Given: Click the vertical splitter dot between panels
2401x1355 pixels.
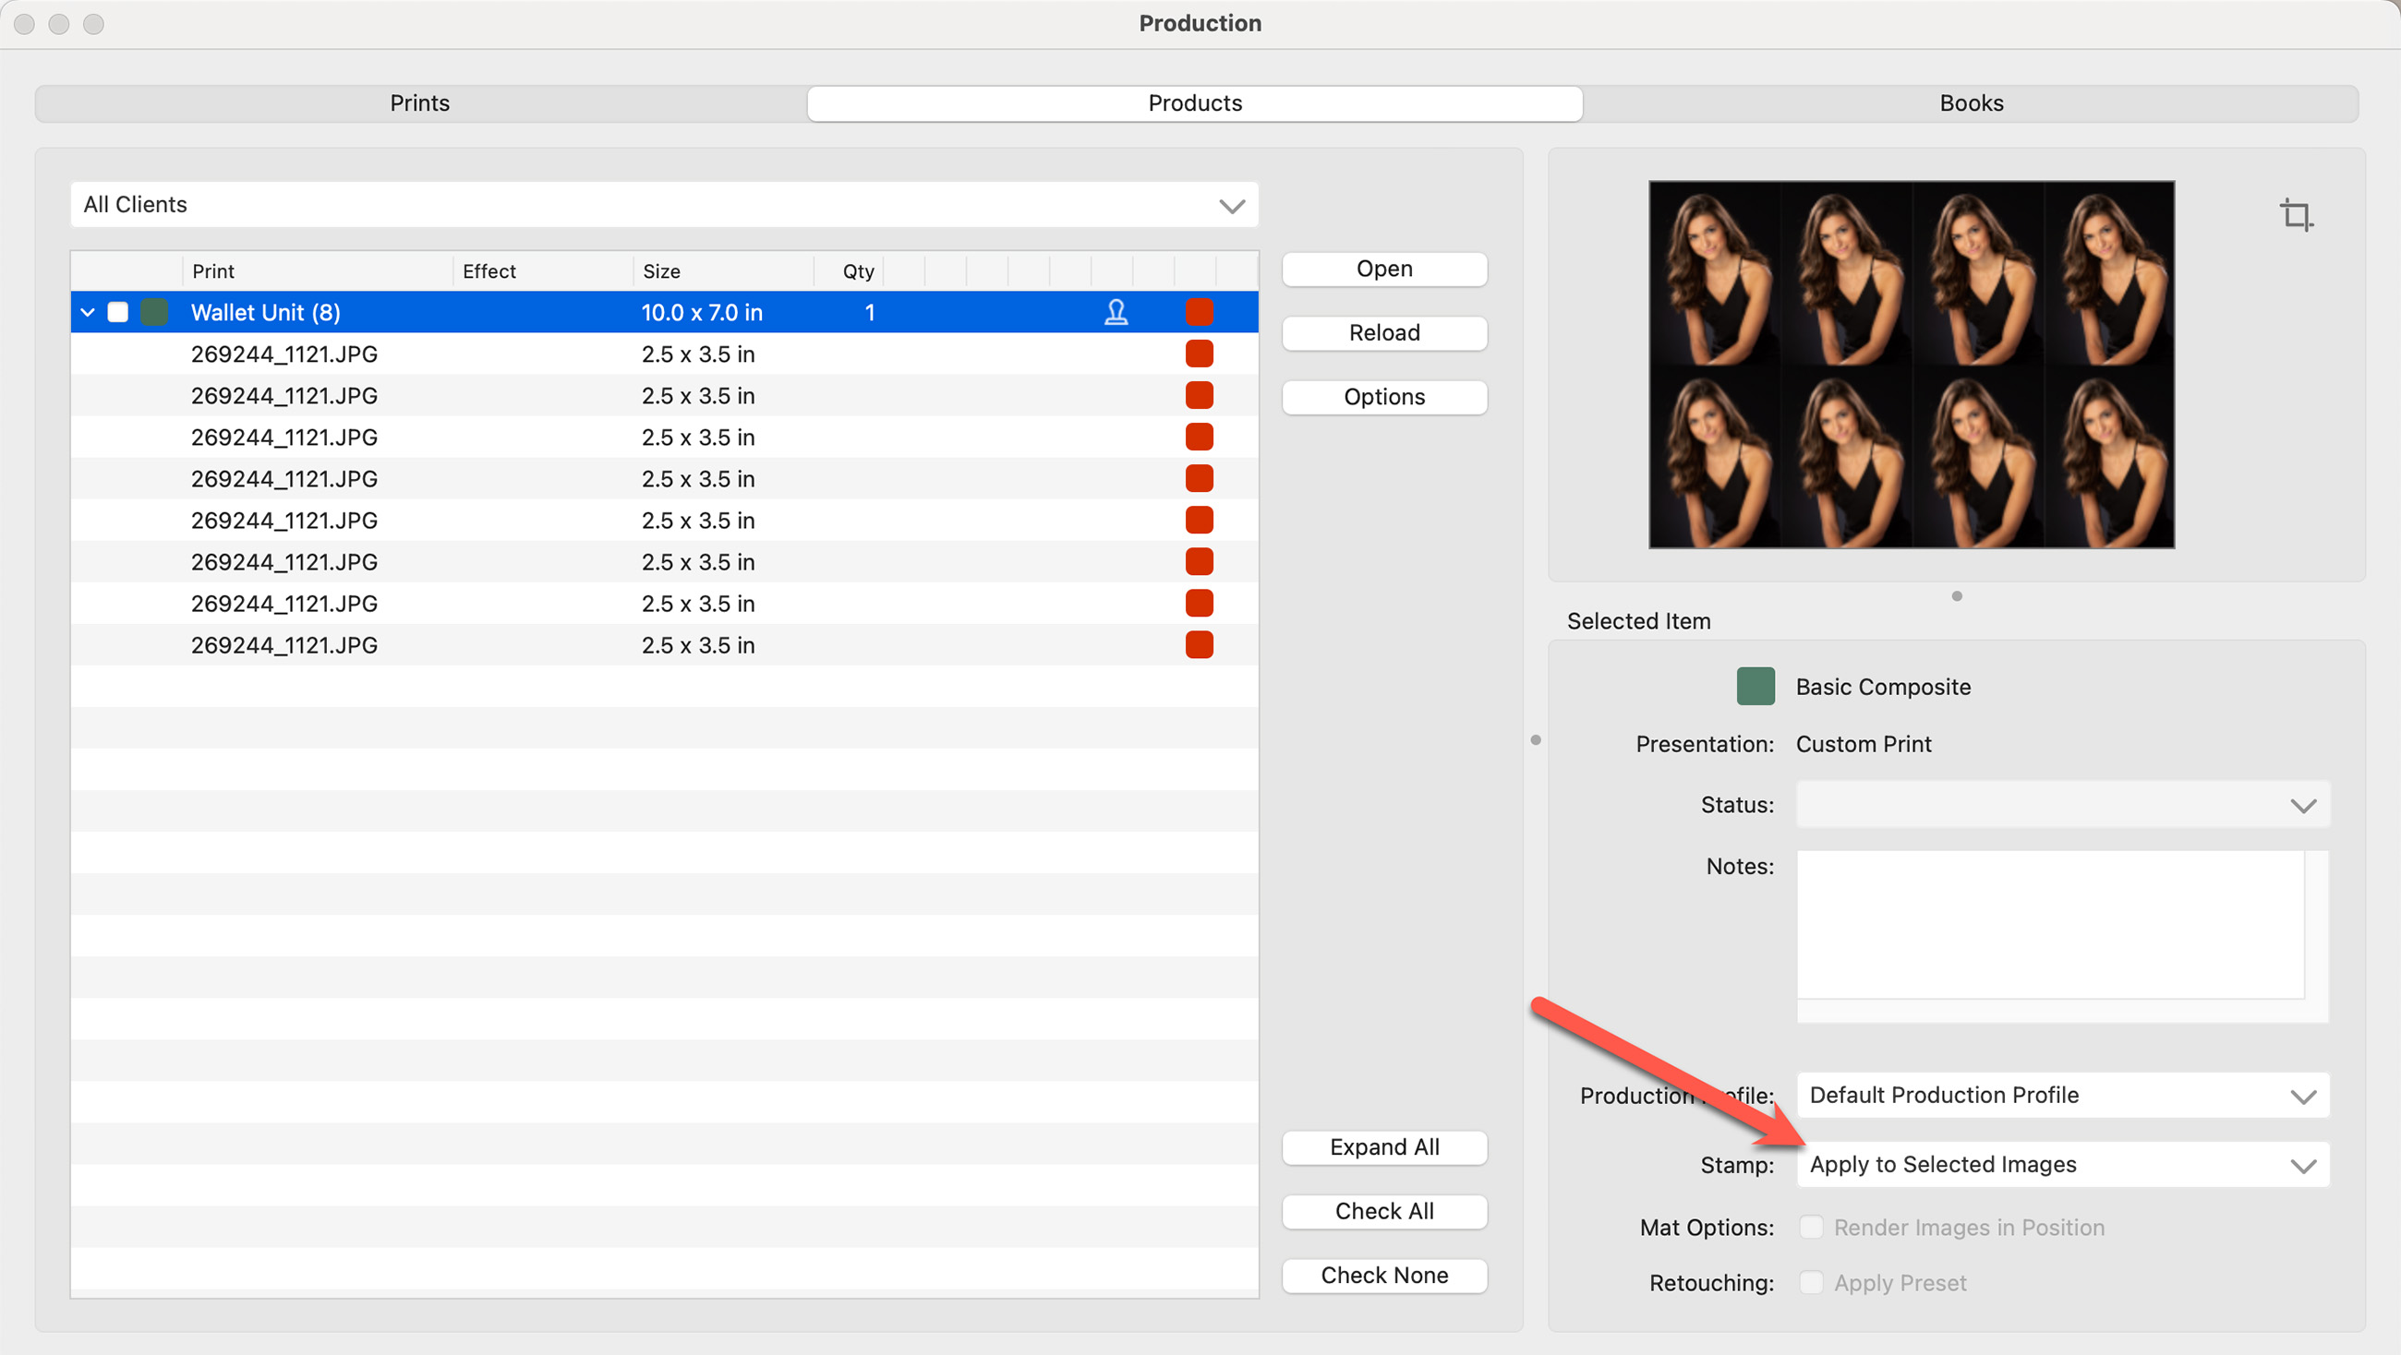Looking at the screenshot, I should click(x=1535, y=740).
